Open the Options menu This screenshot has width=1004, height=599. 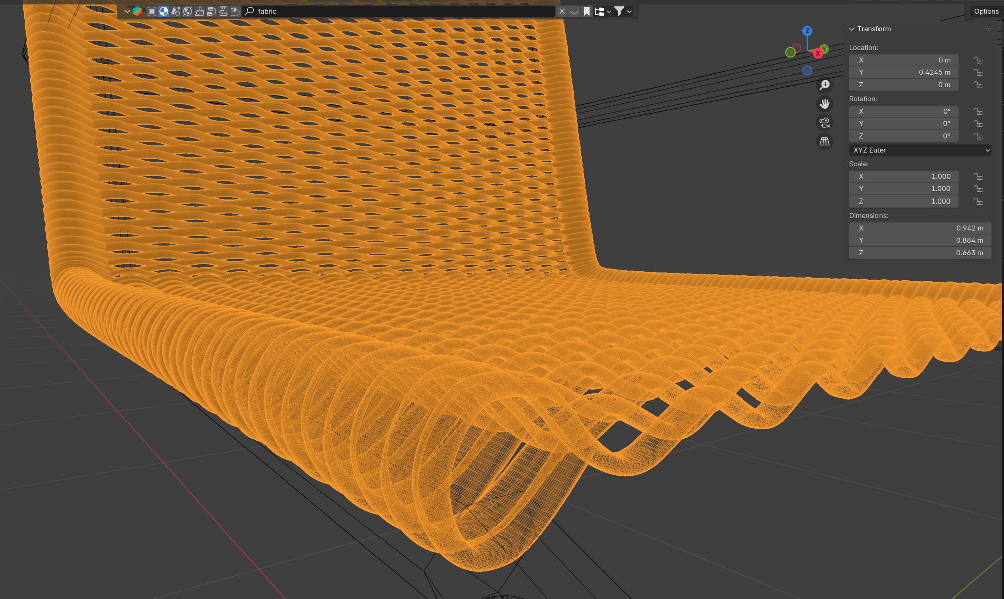coord(986,11)
